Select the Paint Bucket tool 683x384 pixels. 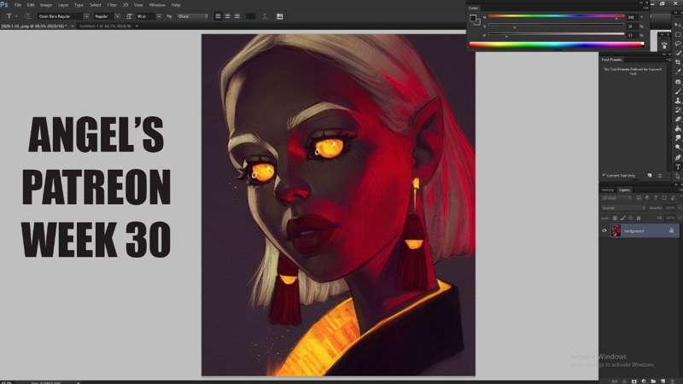point(678,129)
